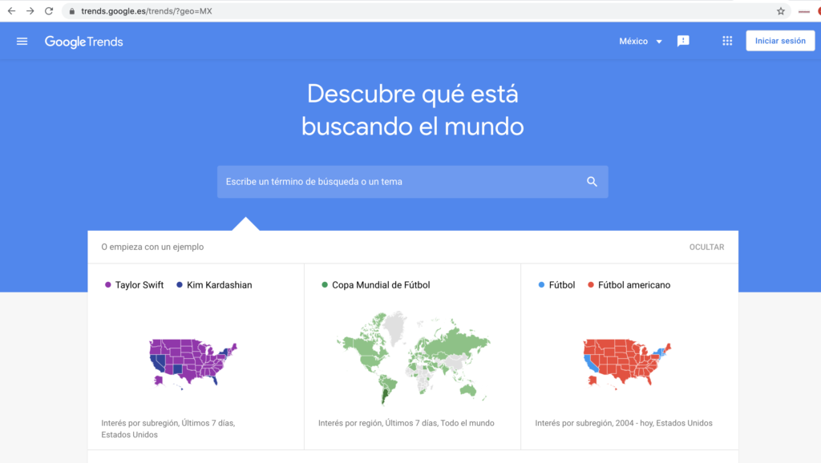The width and height of the screenshot is (821, 463).
Task: Select the Taylor Swift label
Action: coord(140,285)
